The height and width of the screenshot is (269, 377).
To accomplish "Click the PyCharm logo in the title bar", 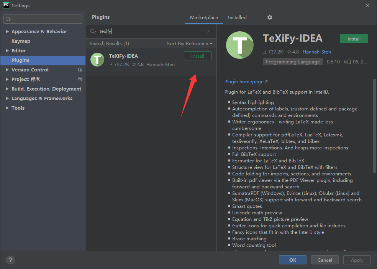I will (x=6, y=5).
